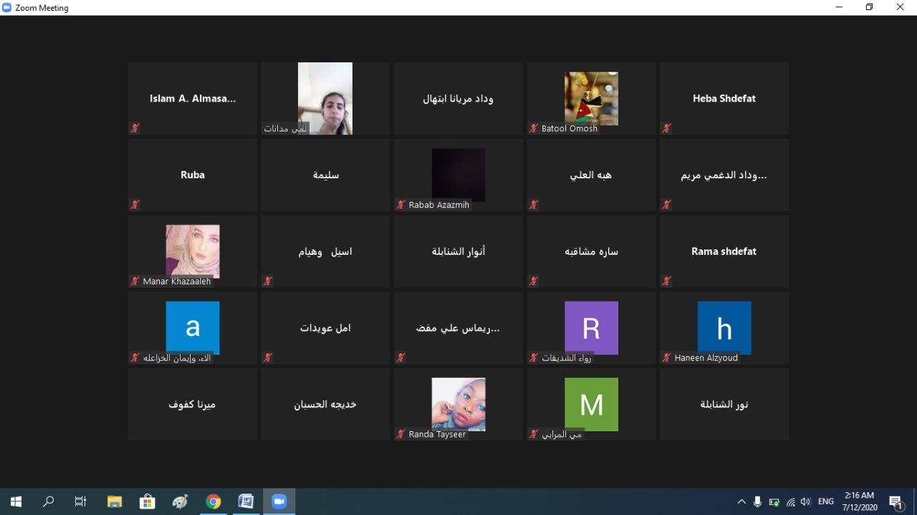Click the muted mic icon next to Rabab Azazmih
The image size is (917, 515).
pos(400,204)
